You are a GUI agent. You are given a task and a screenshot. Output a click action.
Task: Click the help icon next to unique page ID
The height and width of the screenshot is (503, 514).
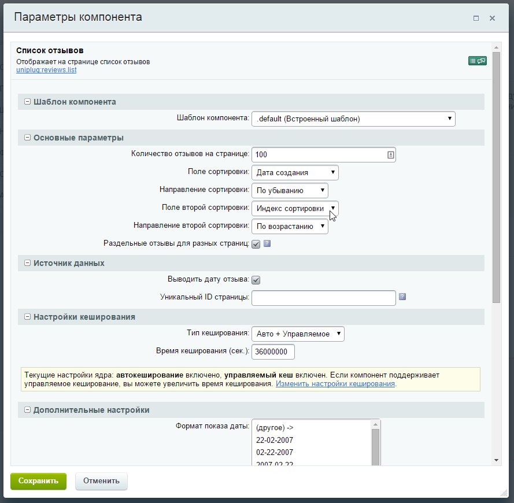tap(402, 296)
